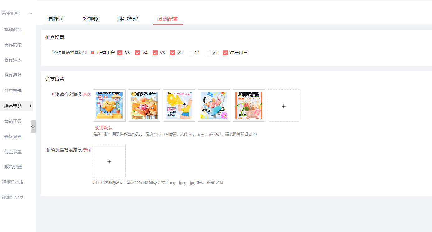Collapse the 带货机构 sidebar group

pyautogui.click(x=31, y=13)
